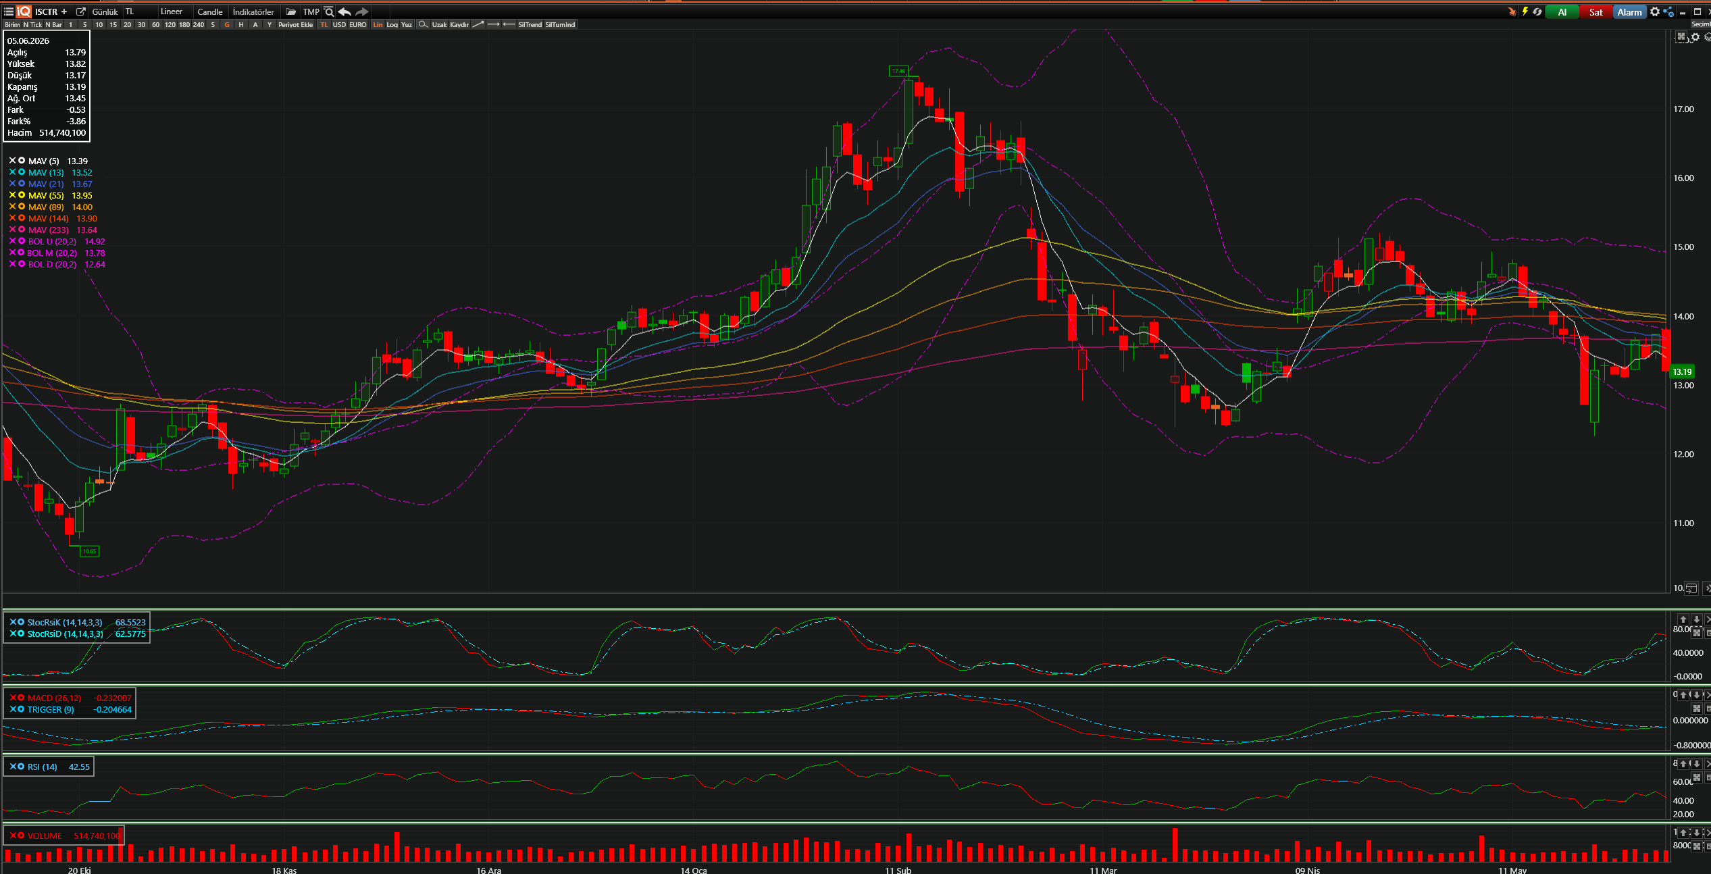Click the SilTrend delete trends button
Image resolution: width=1711 pixels, height=874 pixels.
(530, 24)
